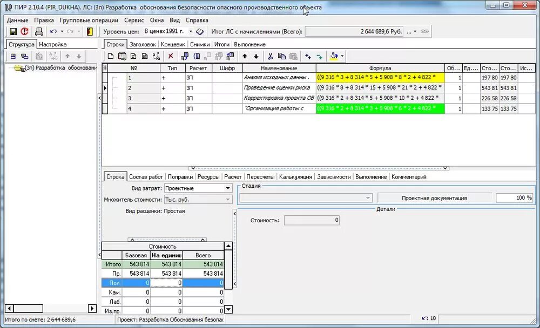Click the paste clipboard icon

tap(293, 56)
